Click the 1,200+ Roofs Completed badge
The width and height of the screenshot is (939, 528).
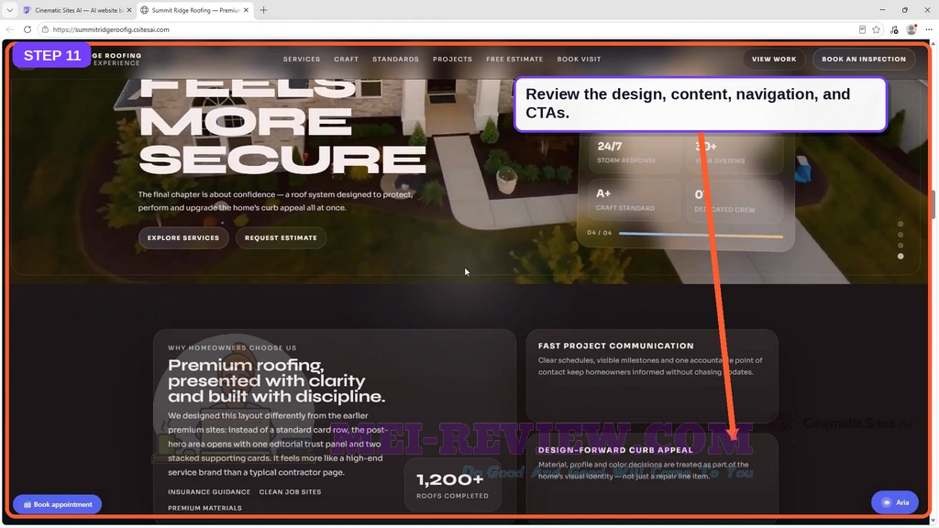coord(453,485)
